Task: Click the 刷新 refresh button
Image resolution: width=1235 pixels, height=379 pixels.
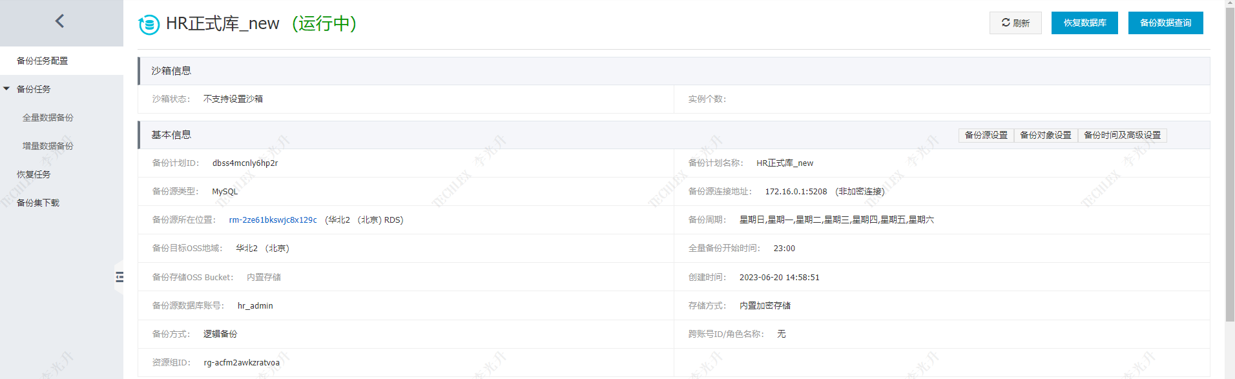Action: pyautogui.click(x=1015, y=23)
